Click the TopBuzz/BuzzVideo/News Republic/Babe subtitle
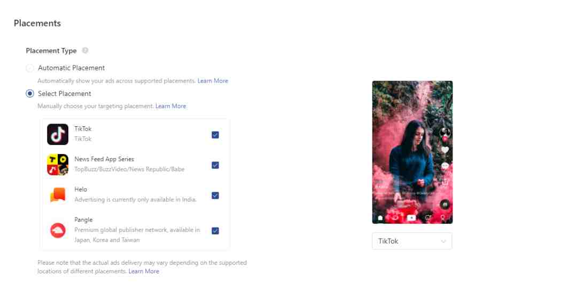Screen dimensions: 577x293 pyautogui.click(x=129, y=169)
